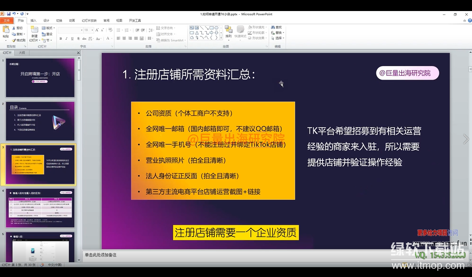Click the Paste (粘贴) icon

(x=6, y=30)
